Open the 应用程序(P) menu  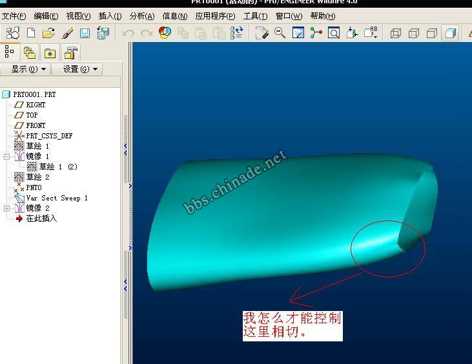tap(215, 16)
